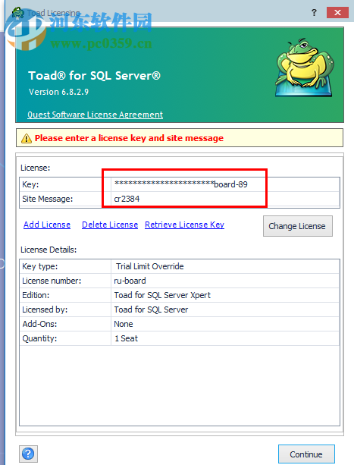This screenshot has width=354, height=465.
Task: Select 'Trial Limit Override' key type value
Action: (149, 266)
